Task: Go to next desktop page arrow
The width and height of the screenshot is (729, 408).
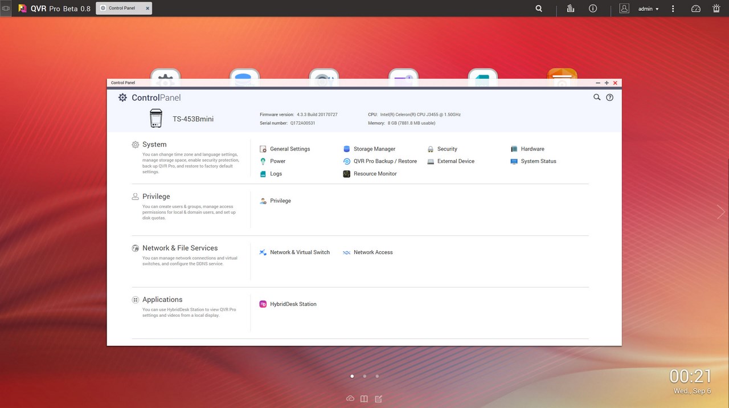Action: 721,212
